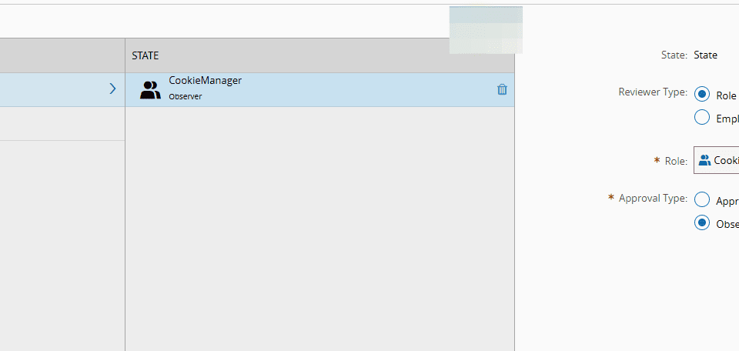Select the CookieManager reviewer name
This screenshot has width=739, height=351.
(206, 81)
